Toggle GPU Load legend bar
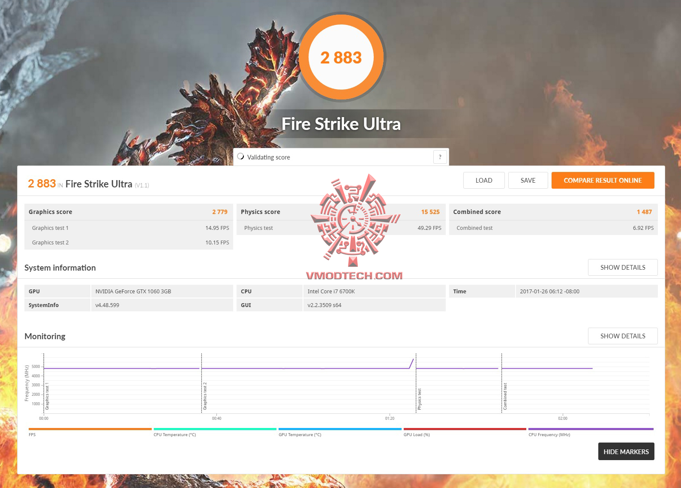This screenshot has width=681, height=488. pos(465,429)
